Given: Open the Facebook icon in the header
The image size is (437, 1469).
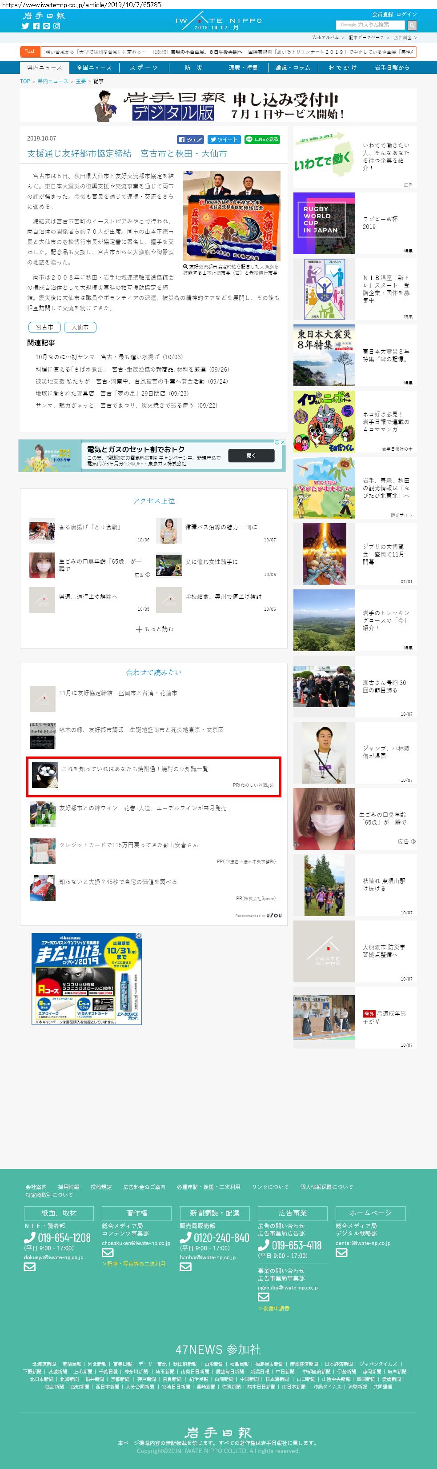Looking at the screenshot, I should [36, 26].
